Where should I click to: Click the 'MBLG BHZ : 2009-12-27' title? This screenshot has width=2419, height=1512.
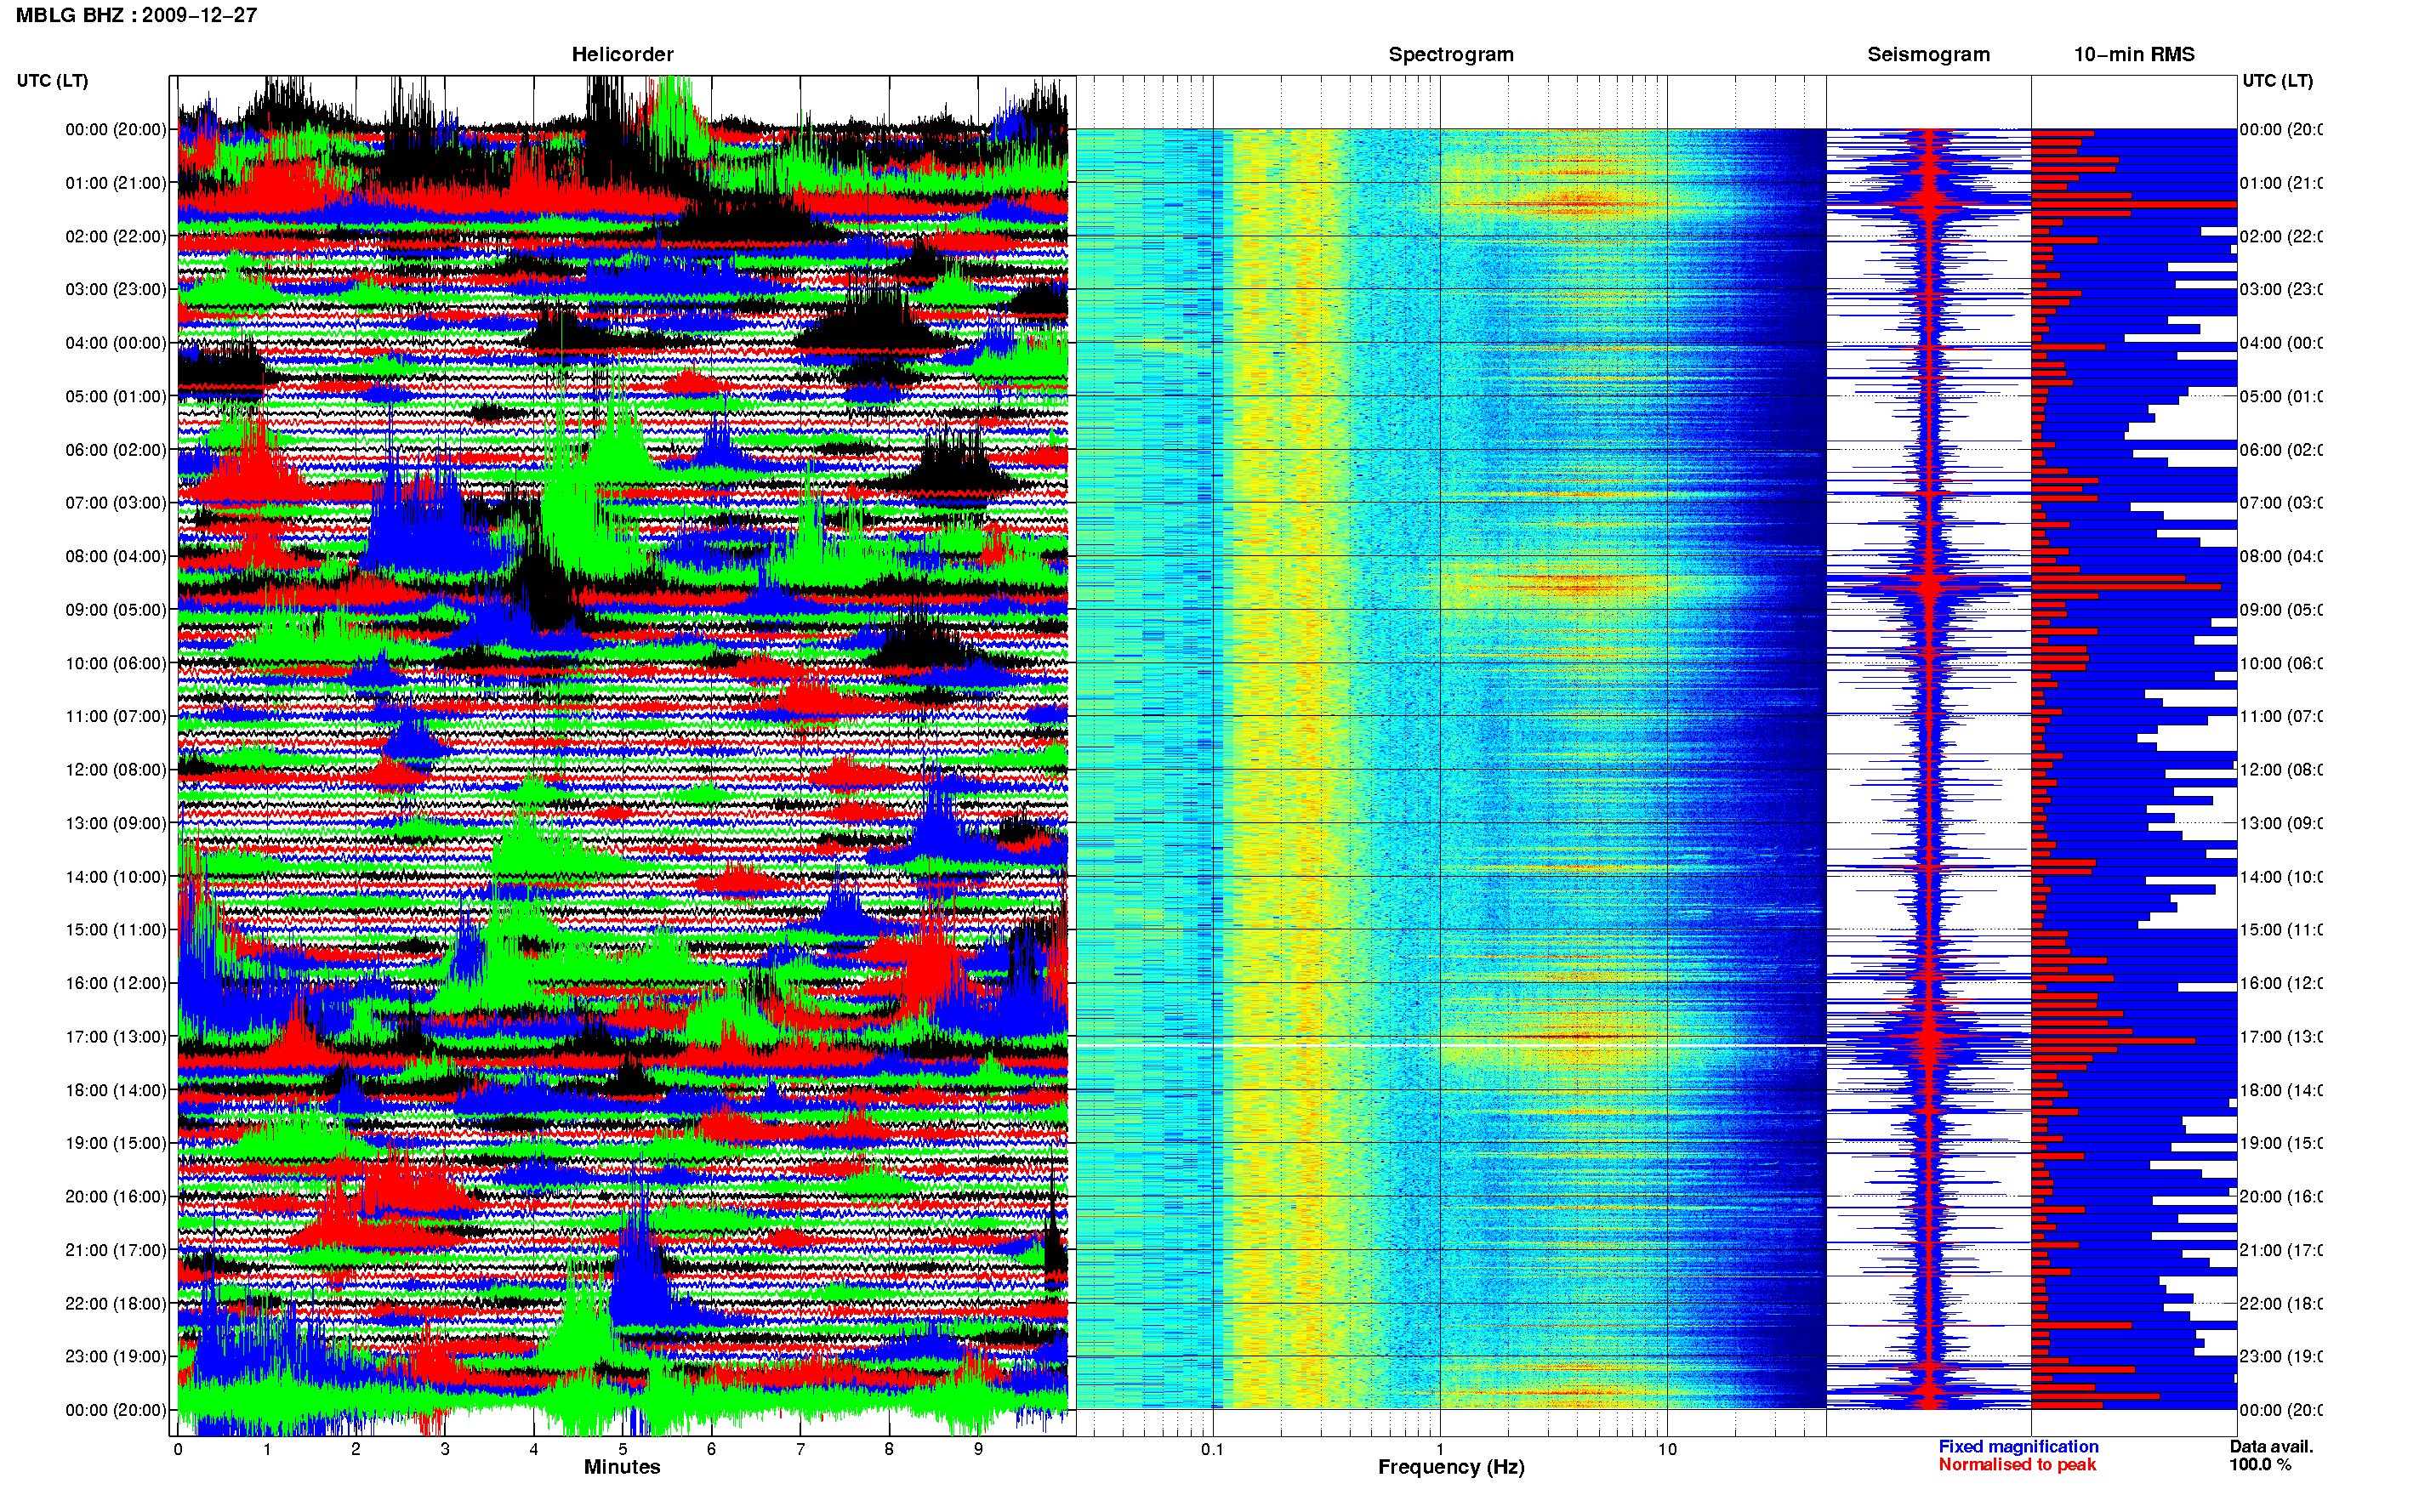pos(136,15)
